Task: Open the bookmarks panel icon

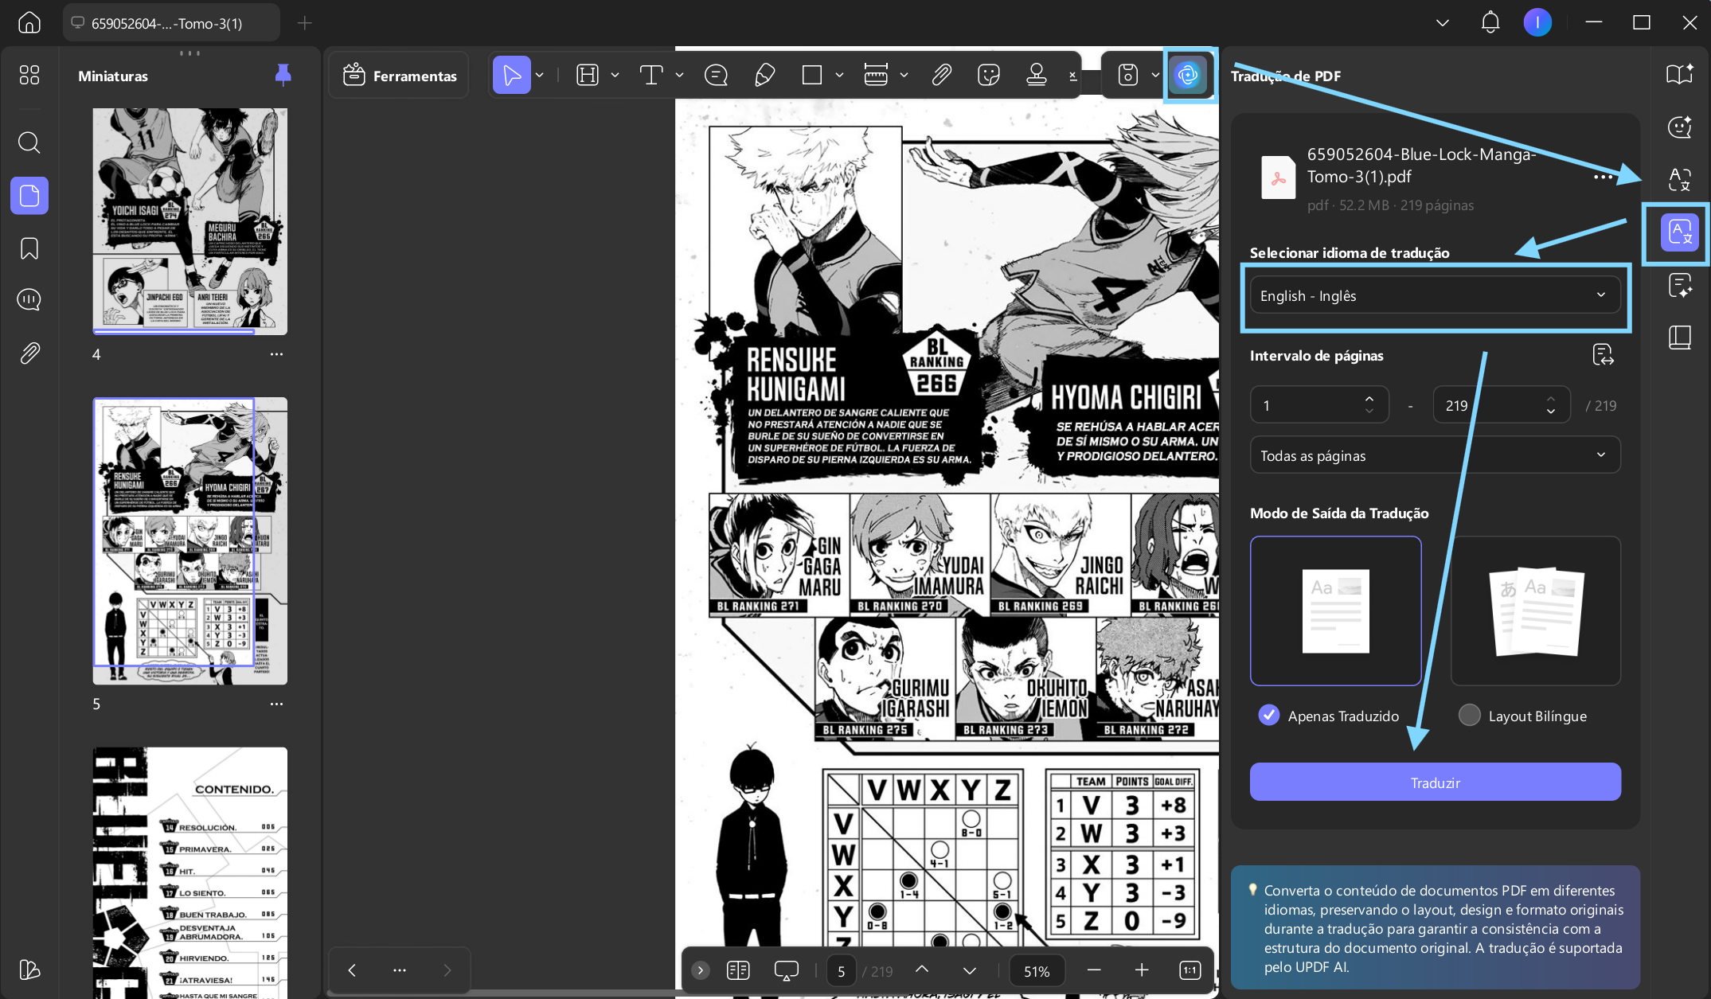Action: click(x=29, y=248)
